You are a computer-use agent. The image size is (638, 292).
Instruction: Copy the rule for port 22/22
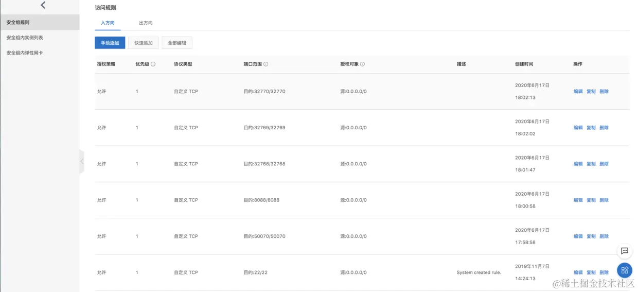pyautogui.click(x=591, y=272)
